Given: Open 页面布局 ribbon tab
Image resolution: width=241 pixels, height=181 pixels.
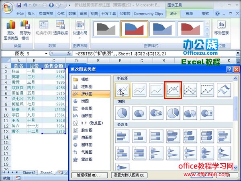Looking at the screenshot, I should click(46, 14).
